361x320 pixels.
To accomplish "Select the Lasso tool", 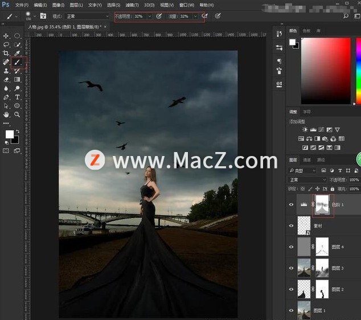I will click(x=6, y=44).
